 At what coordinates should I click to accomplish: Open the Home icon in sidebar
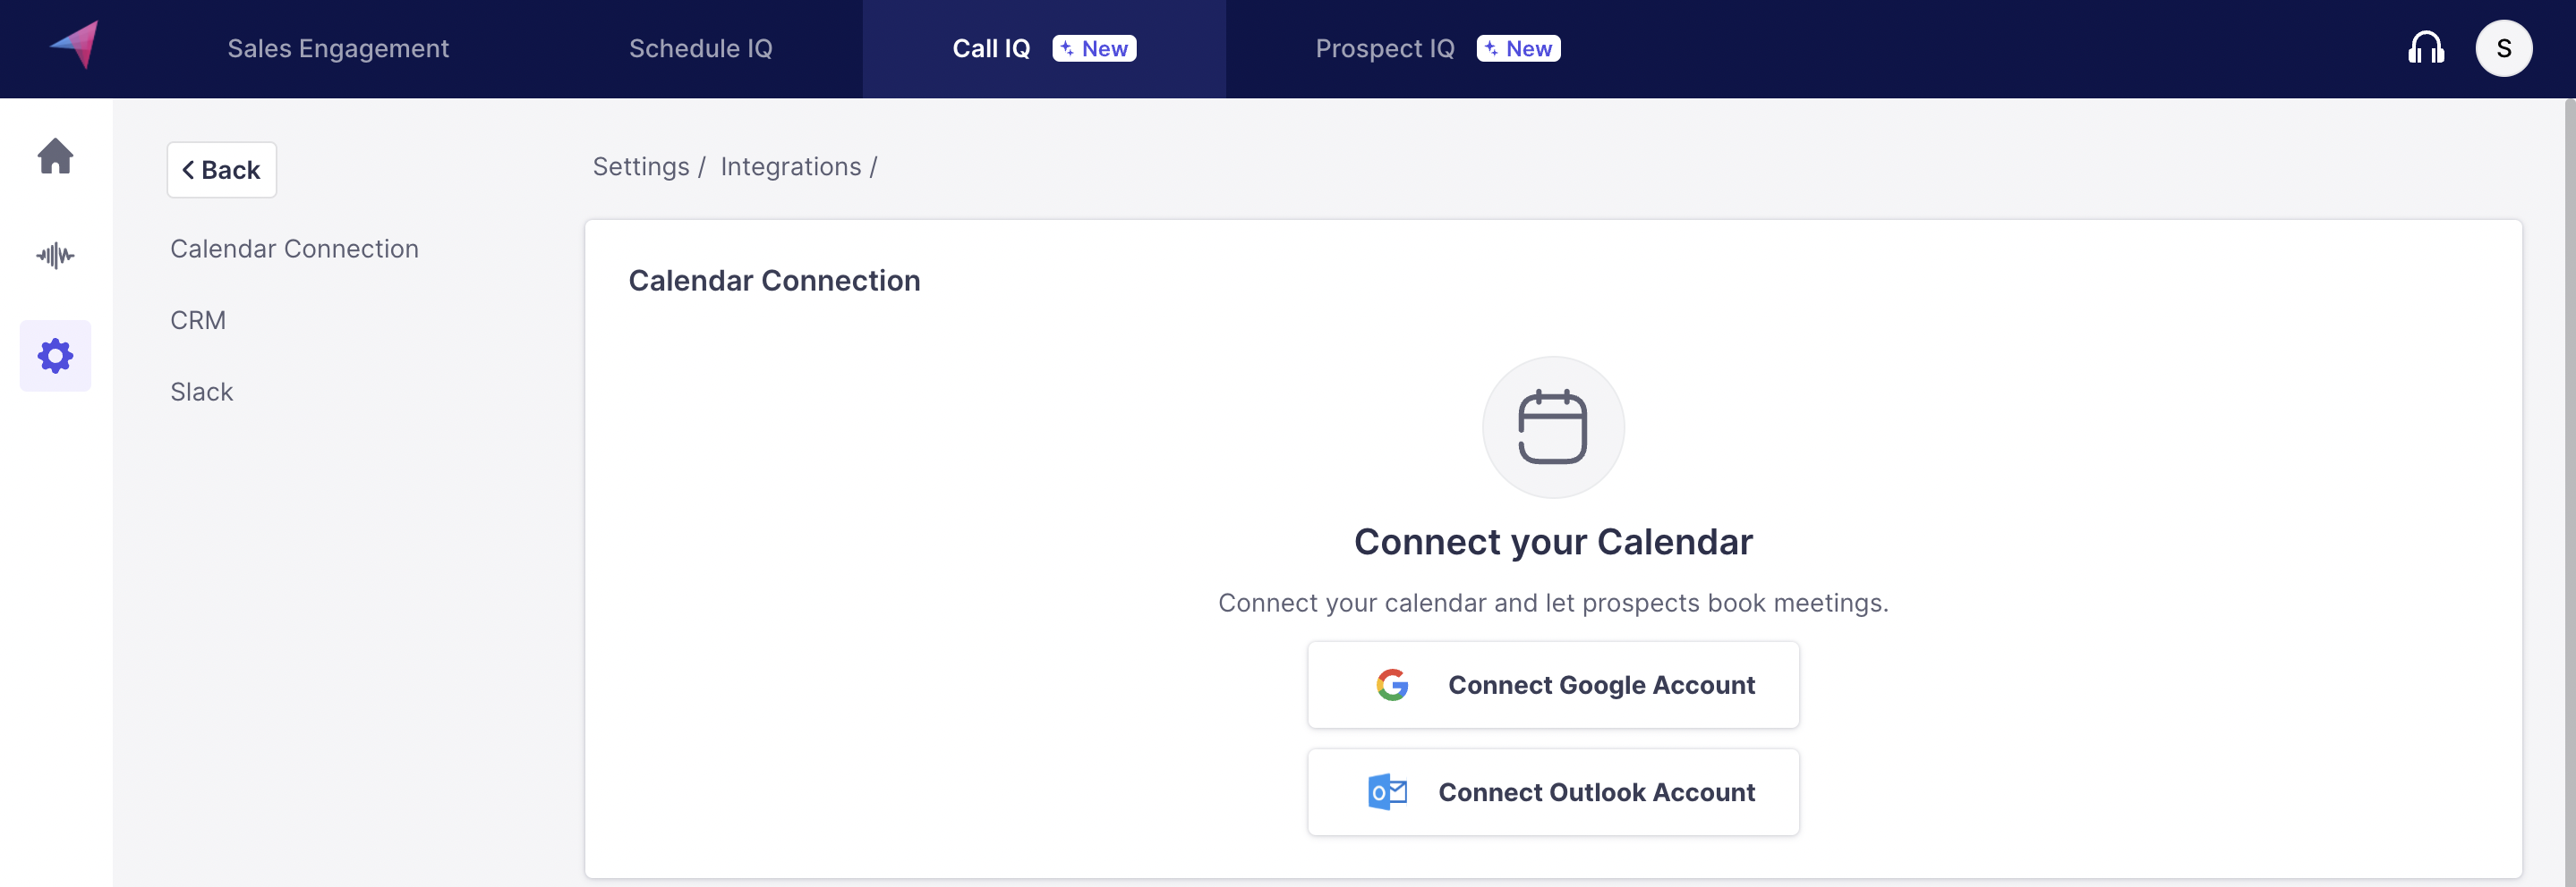click(55, 156)
